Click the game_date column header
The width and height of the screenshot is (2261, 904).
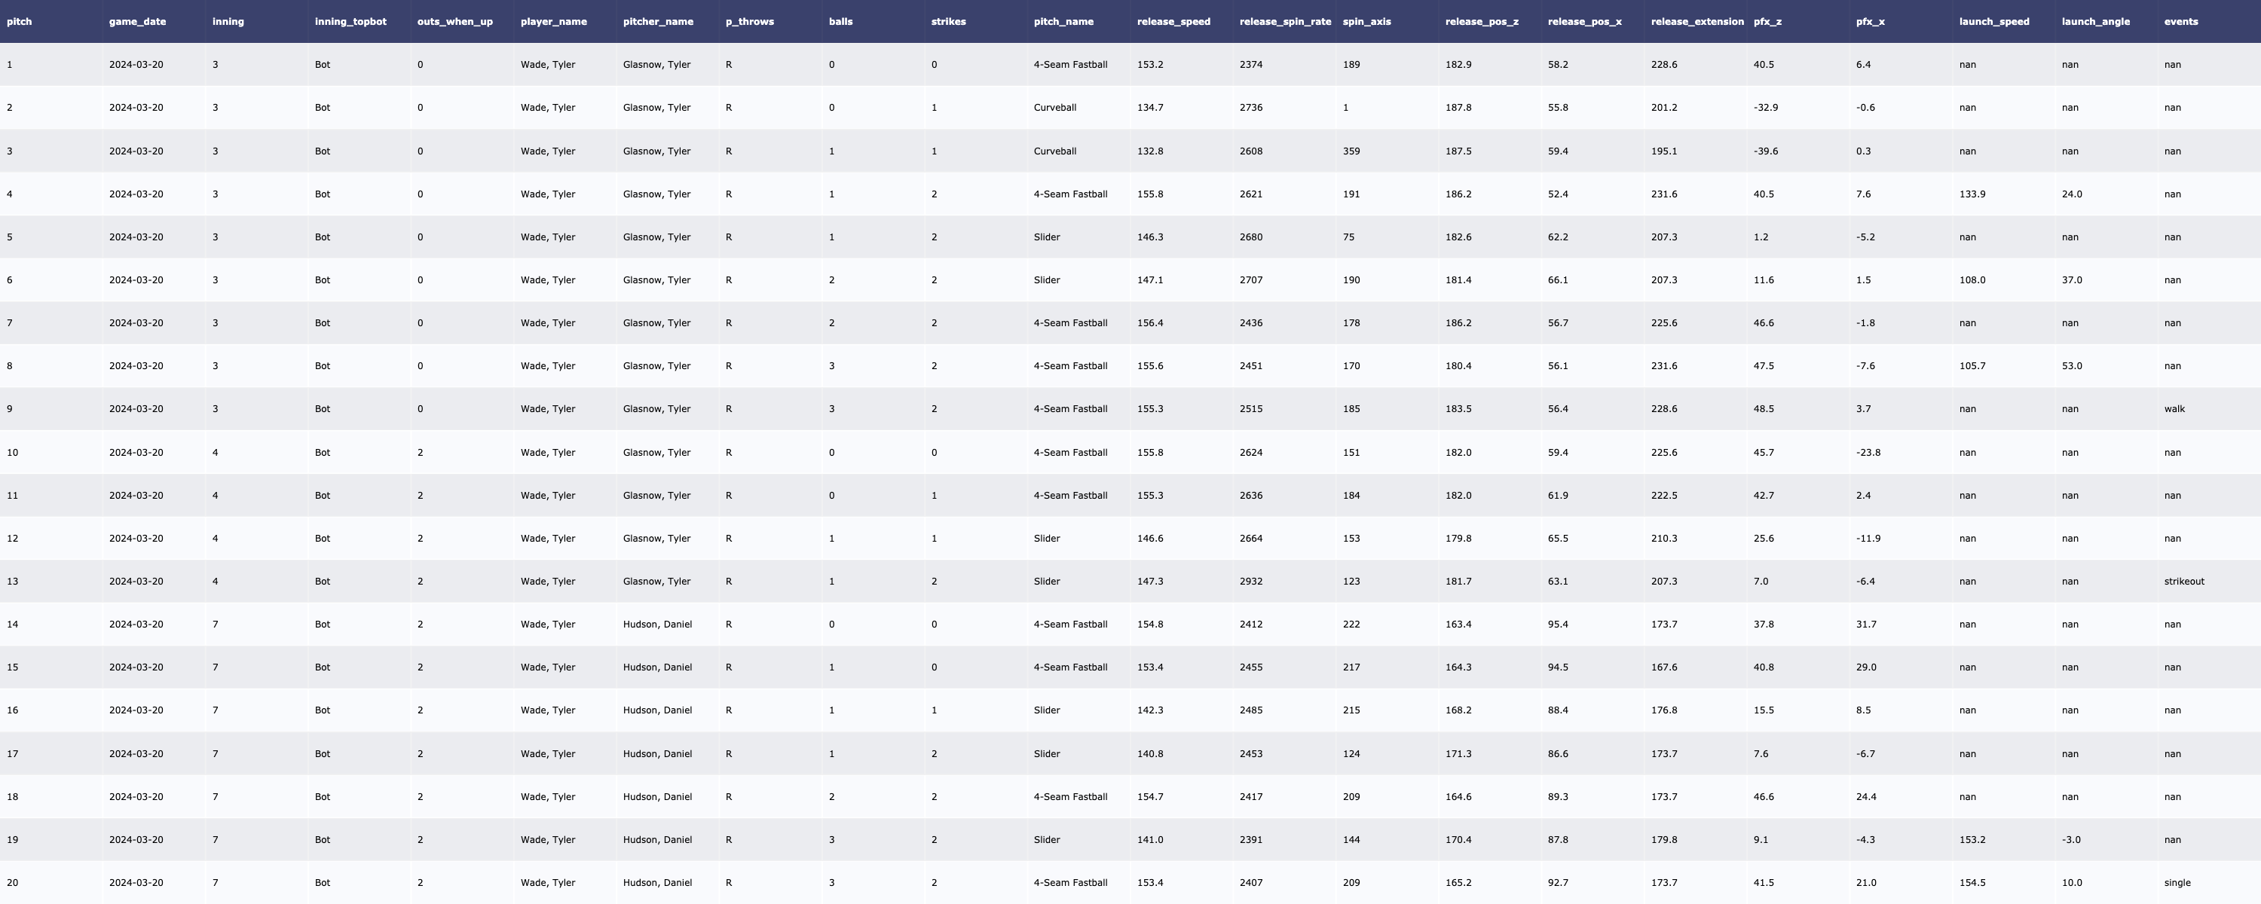coord(137,21)
